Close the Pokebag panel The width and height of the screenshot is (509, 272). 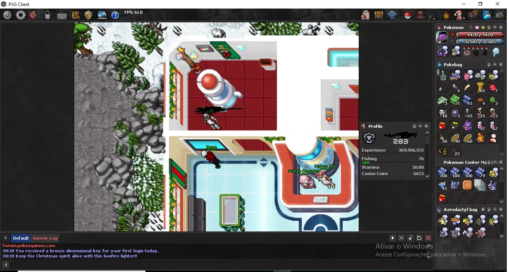[x=501, y=65]
